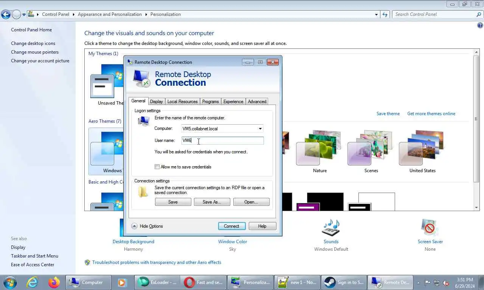The image size is (484, 290).
Task: Click the Save theme link
Action: (x=388, y=114)
